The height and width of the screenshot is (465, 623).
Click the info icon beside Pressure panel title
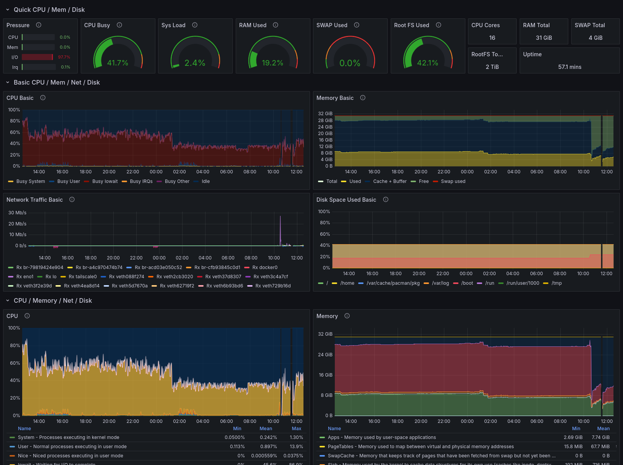[39, 25]
